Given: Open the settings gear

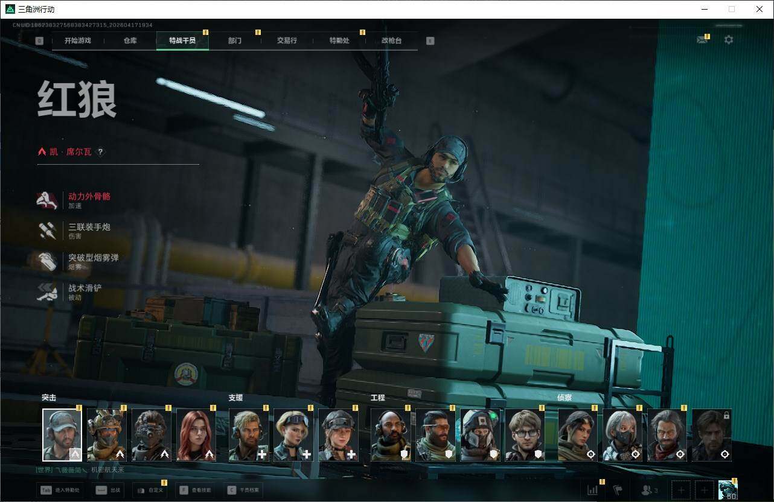Looking at the screenshot, I should [x=729, y=40].
